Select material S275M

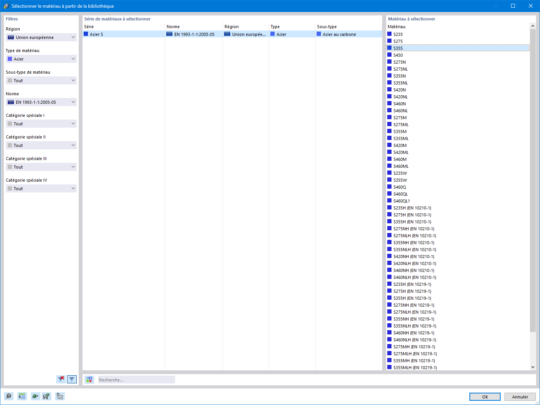coord(458,117)
